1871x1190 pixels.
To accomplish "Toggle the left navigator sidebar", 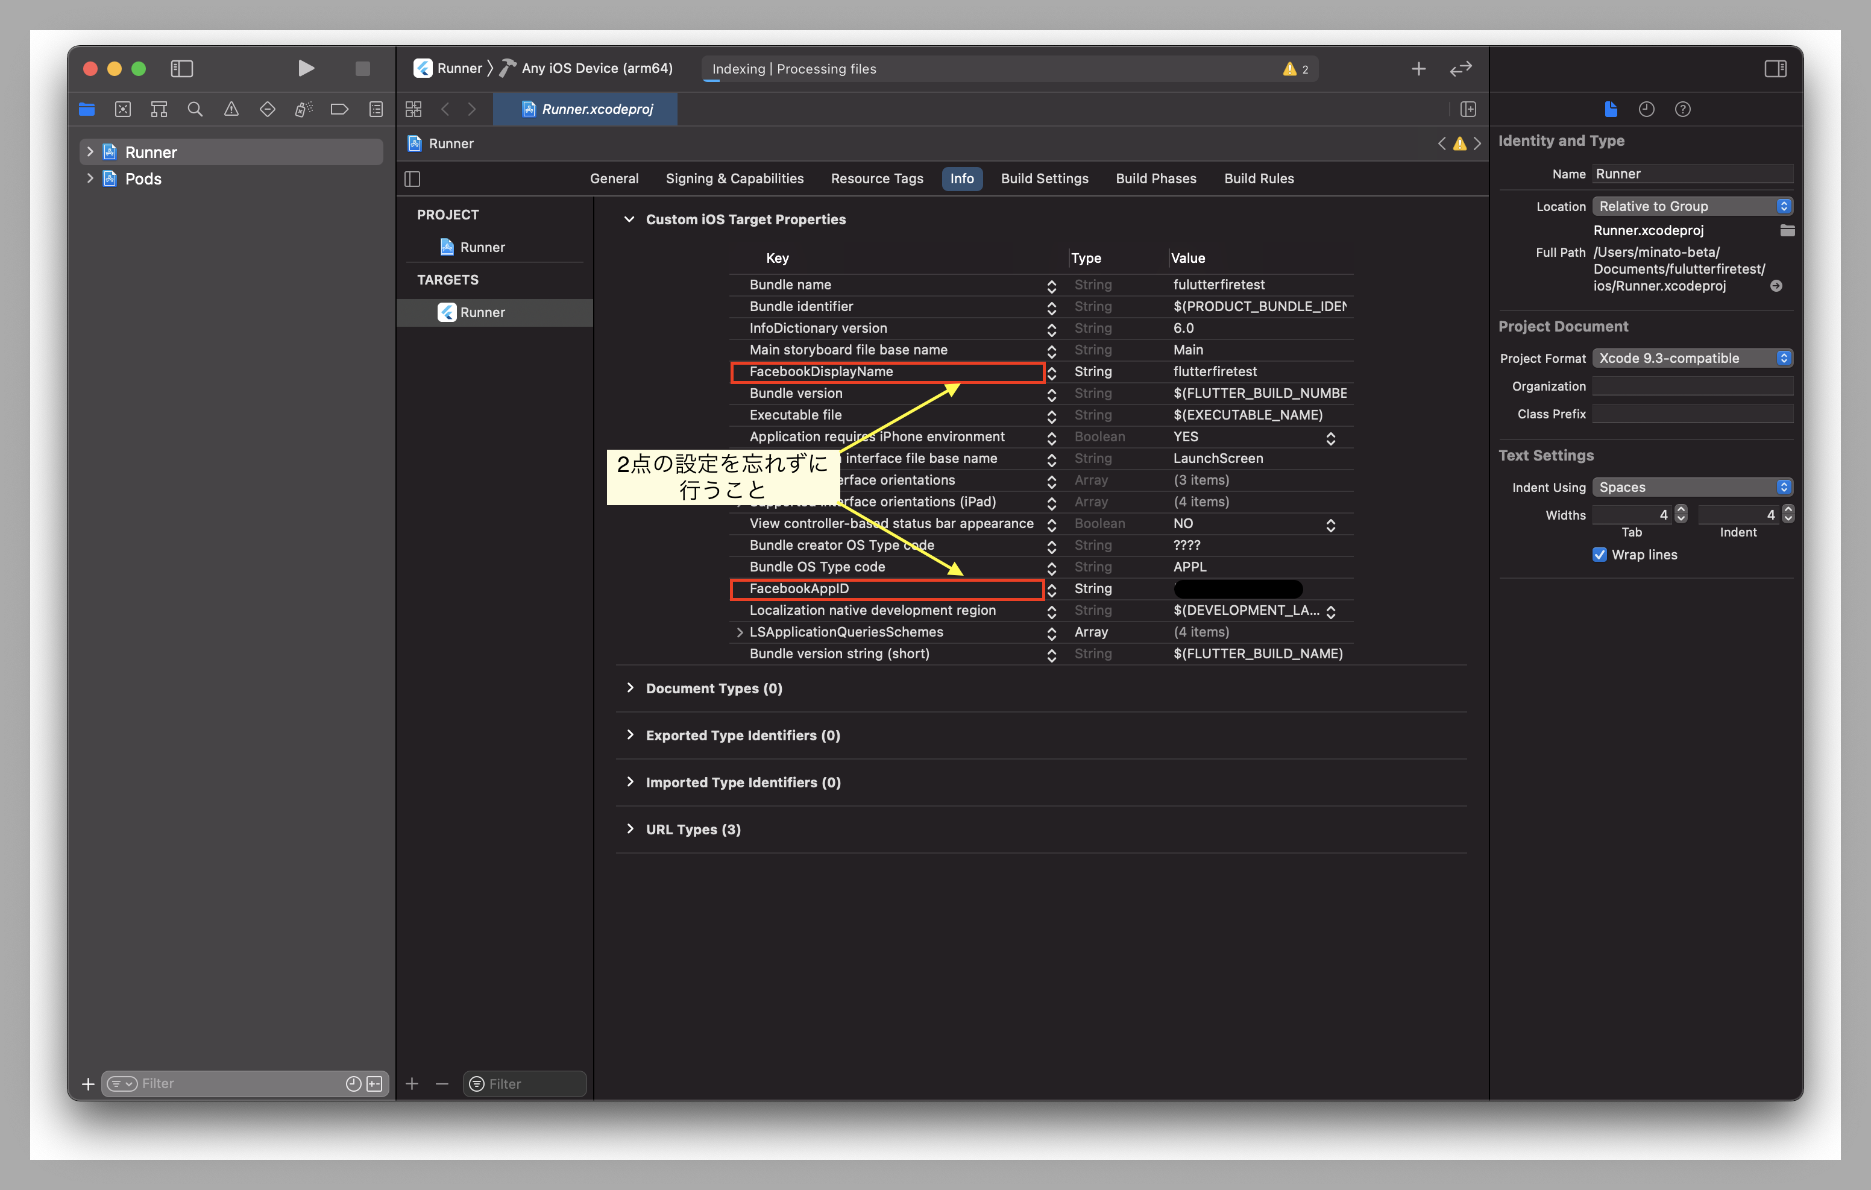I will click(x=181, y=68).
